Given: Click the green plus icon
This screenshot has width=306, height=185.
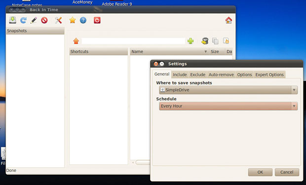Looking at the screenshot, I should pos(191,41).
